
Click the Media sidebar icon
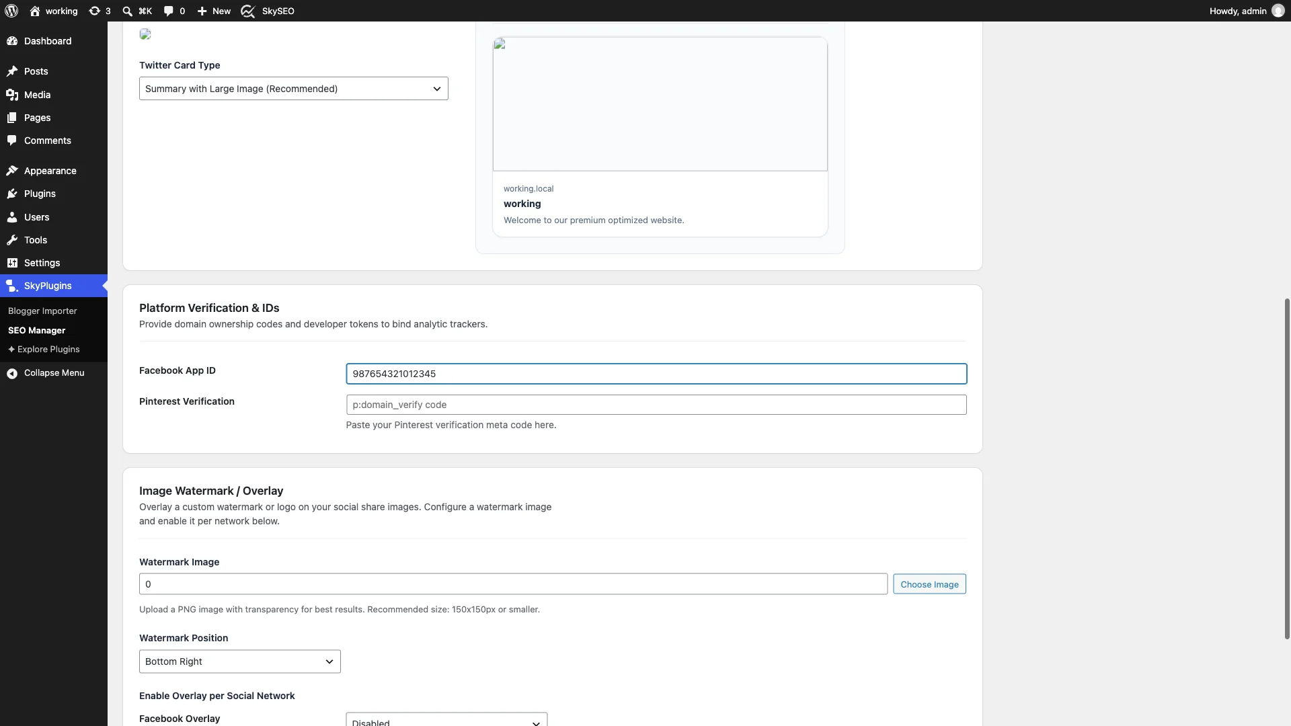tap(12, 95)
